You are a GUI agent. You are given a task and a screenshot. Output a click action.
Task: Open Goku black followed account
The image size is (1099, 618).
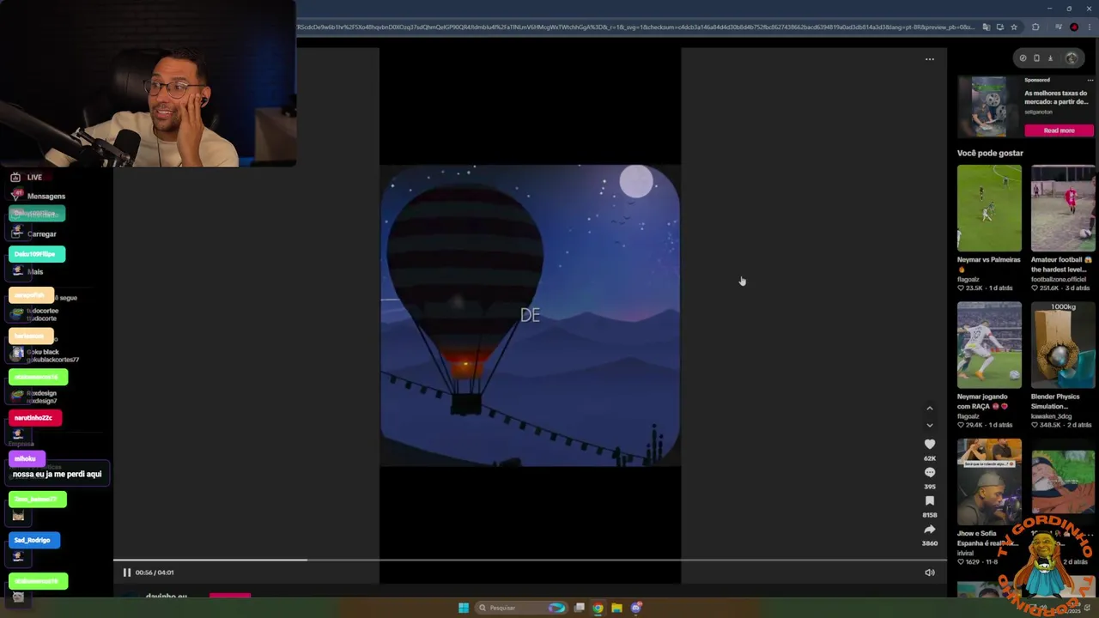click(x=45, y=355)
